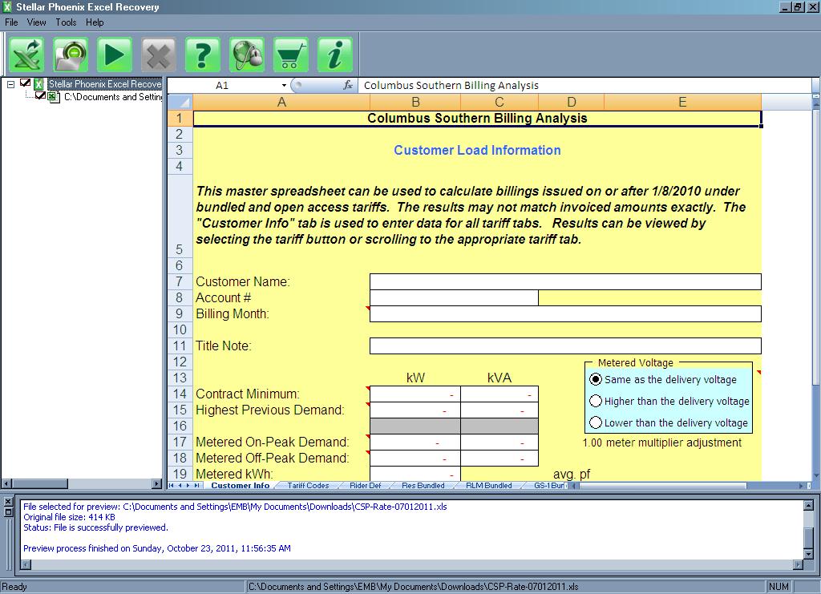The height and width of the screenshot is (594, 821).
Task: Open the Tools menu
Action: point(66,22)
